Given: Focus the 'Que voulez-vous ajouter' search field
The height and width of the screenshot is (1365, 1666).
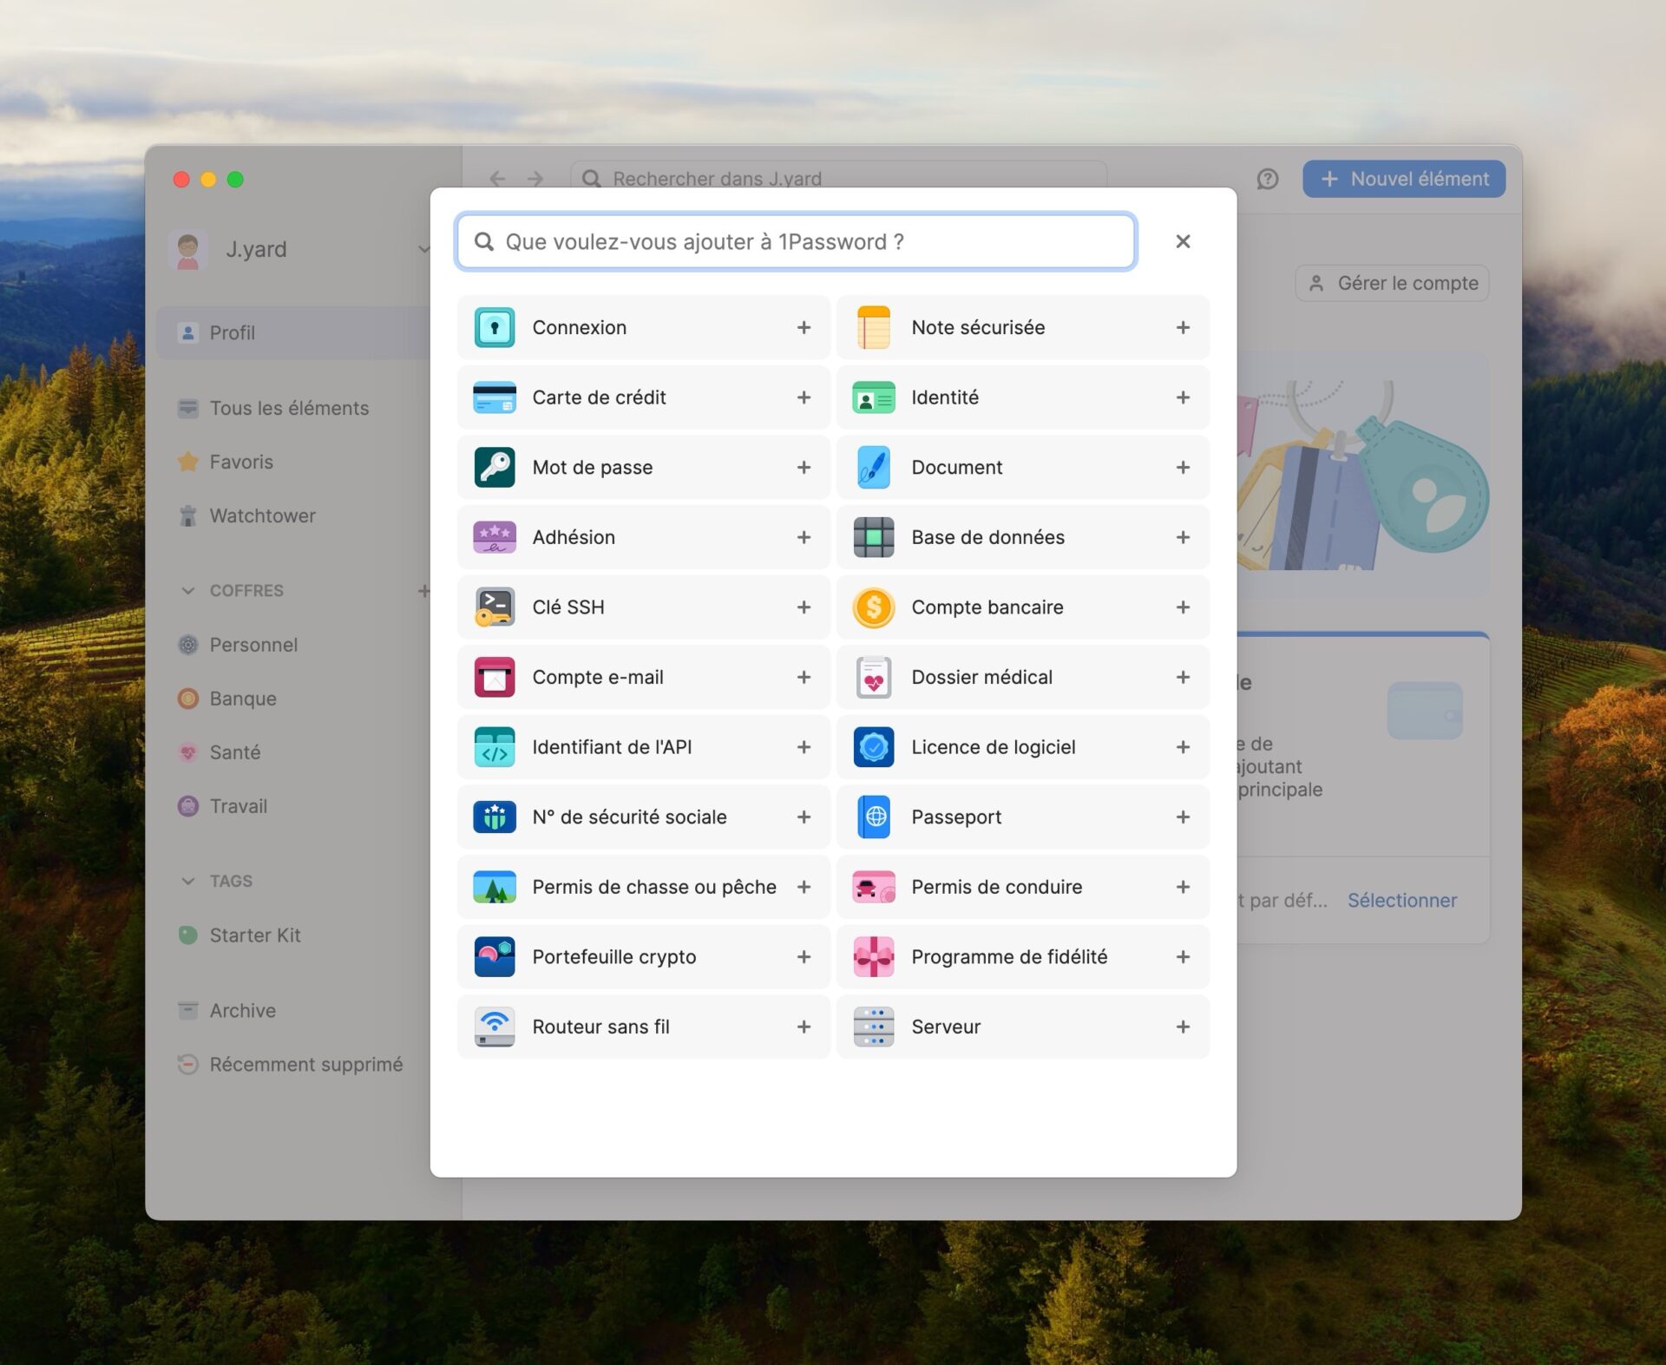Looking at the screenshot, I should pyautogui.click(x=794, y=242).
